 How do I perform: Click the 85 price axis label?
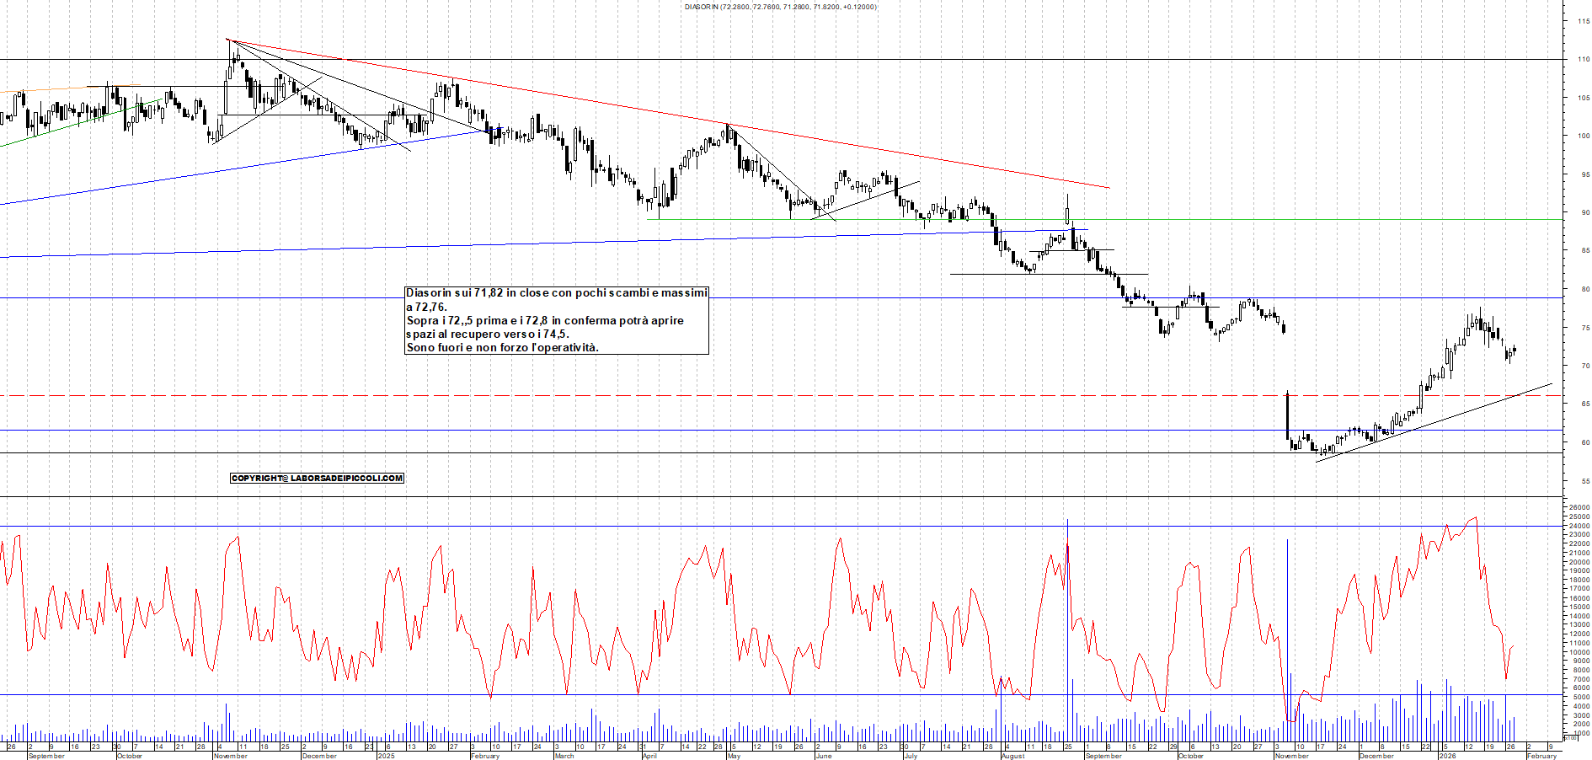click(x=1584, y=251)
